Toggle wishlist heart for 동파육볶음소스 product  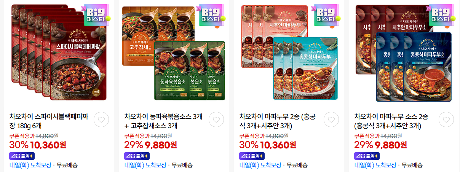(x=216, y=119)
